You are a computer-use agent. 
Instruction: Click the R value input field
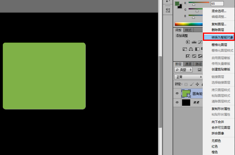(x=217, y=4)
